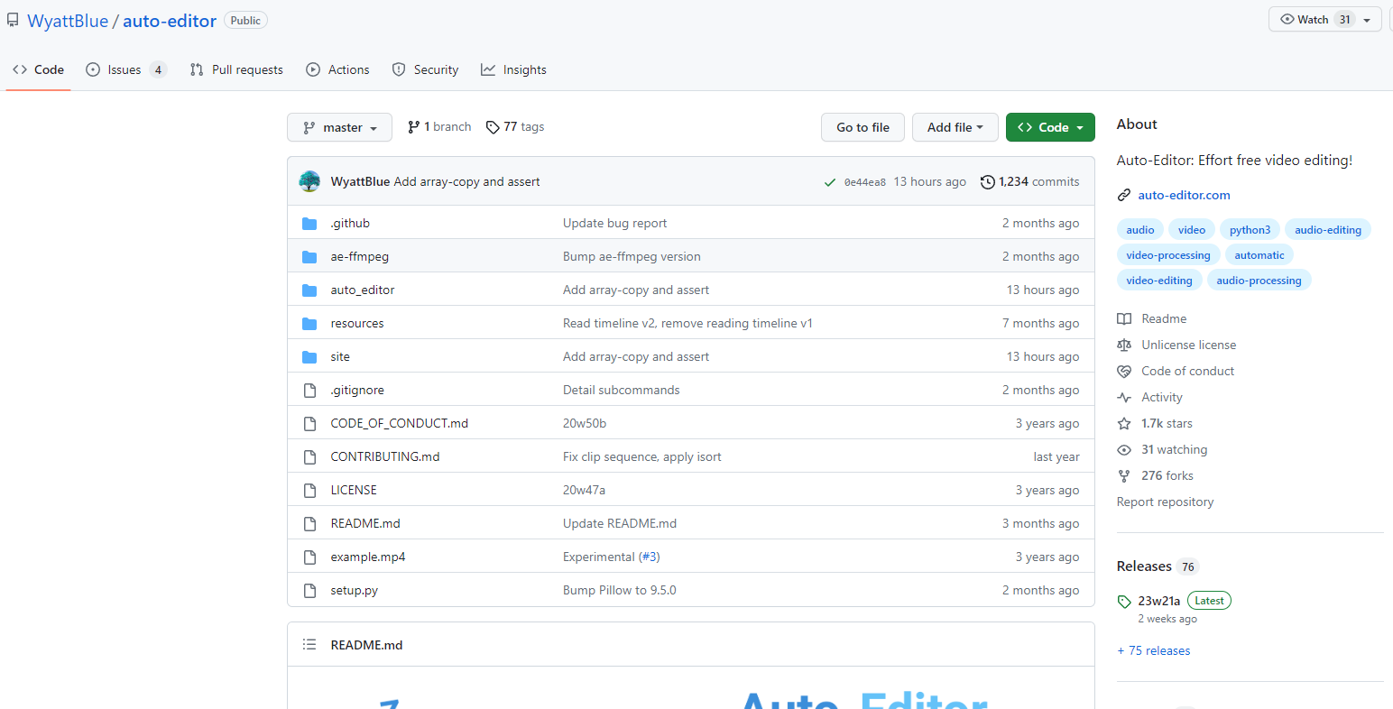Viewport: 1393px width, 709px height.
Task: View the 1 branch link
Action: coord(439,127)
